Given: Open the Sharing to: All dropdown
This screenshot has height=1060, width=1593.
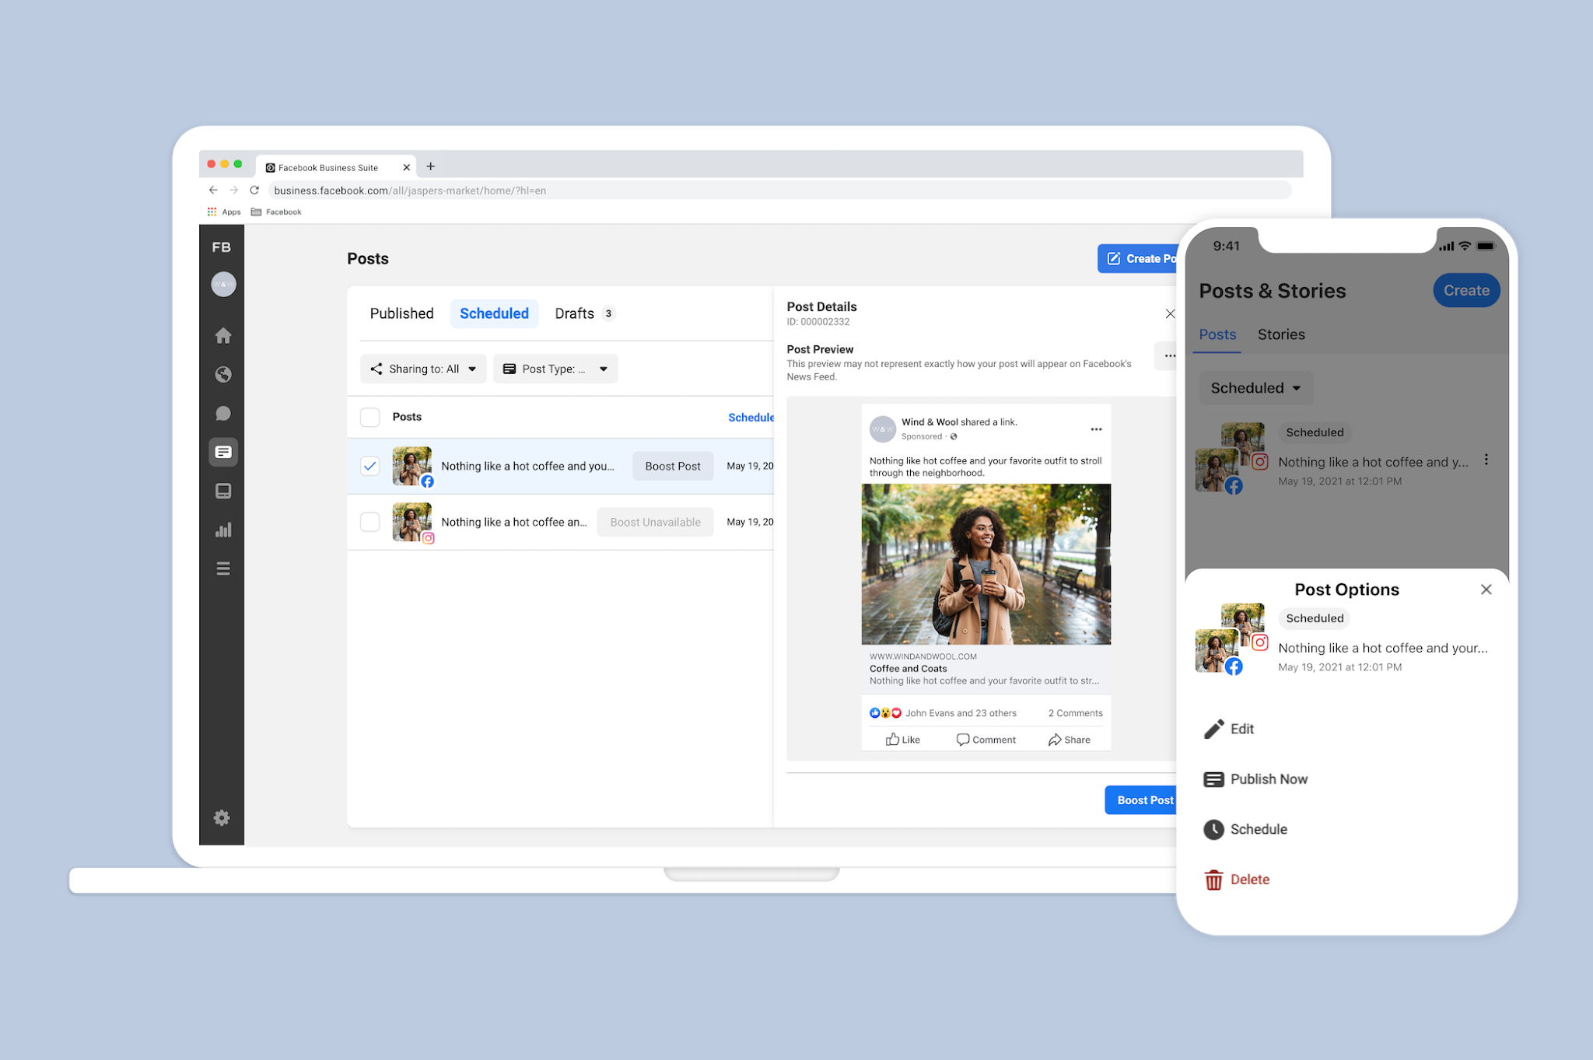Looking at the screenshot, I should tap(422, 369).
